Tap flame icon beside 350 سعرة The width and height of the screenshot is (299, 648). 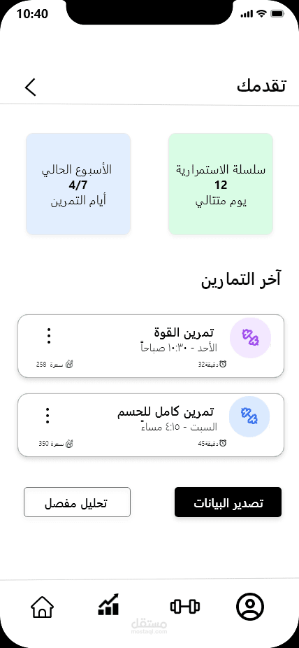69,444
